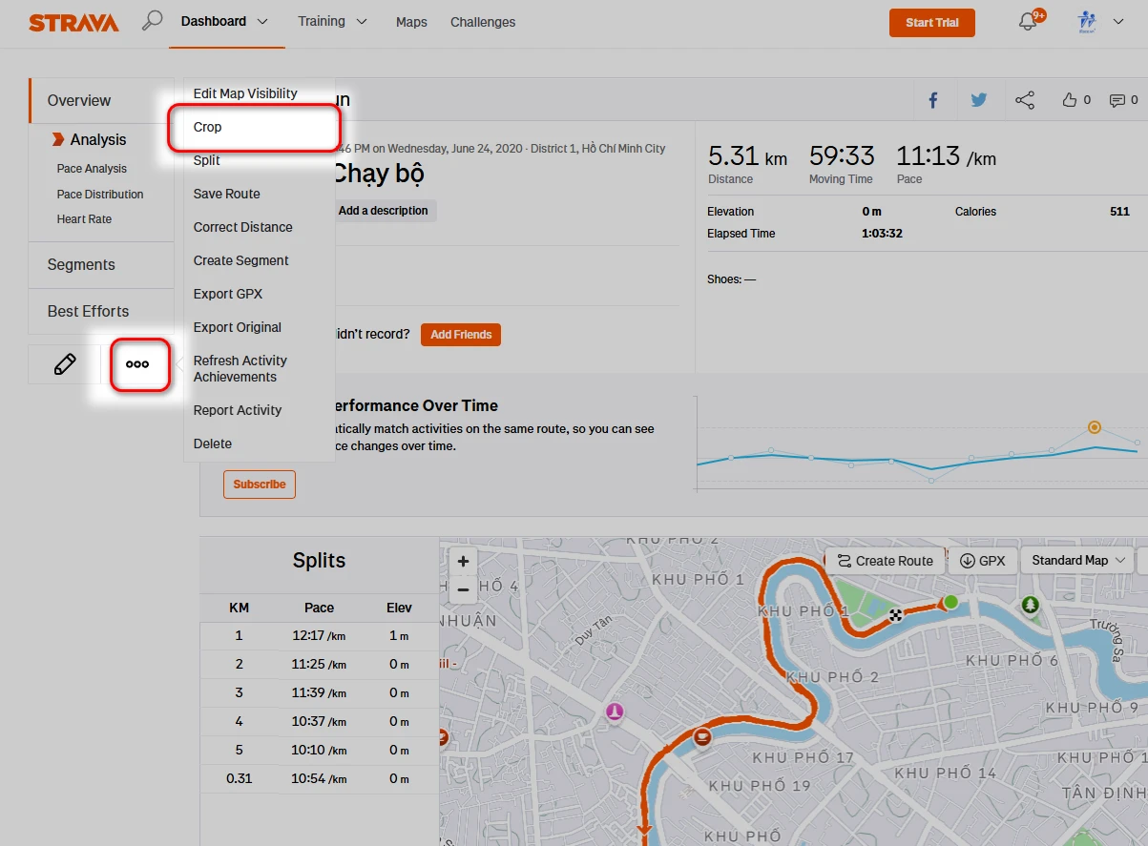Viewport: 1148px width, 846px height.
Task: Select the pencil edit activity icon
Action: click(65, 363)
